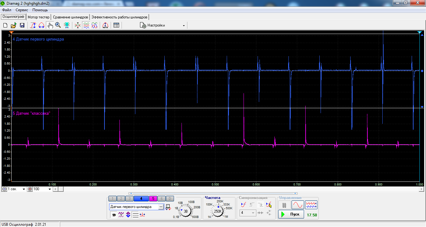Open the Помощь menu
Image resolution: width=426 pixels, height=227 pixels.
click(40, 10)
